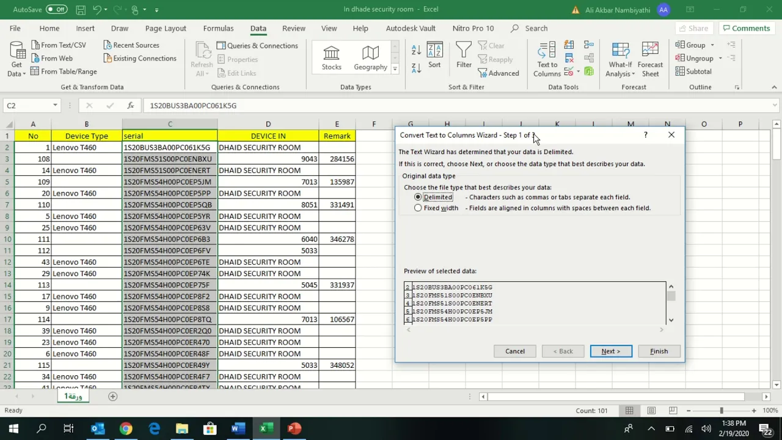Screen dimensions: 782x440
Task: Click the zoom slider handle
Action: tap(722, 411)
